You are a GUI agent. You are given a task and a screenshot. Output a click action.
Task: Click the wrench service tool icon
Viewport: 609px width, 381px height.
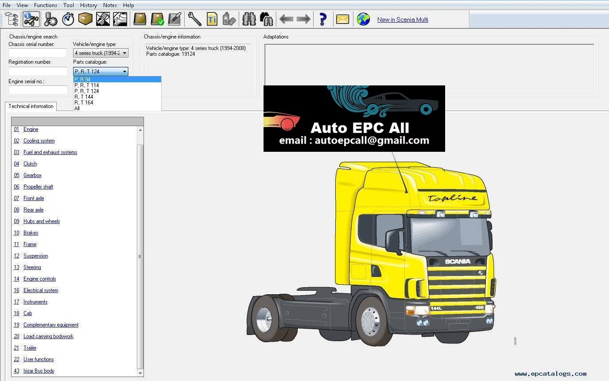tap(194, 19)
